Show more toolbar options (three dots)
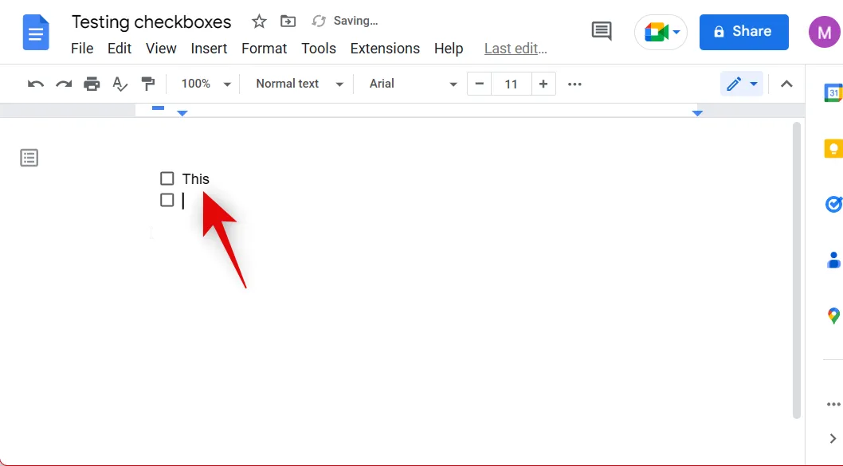This screenshot has width=843, height=466. (574, 84)
